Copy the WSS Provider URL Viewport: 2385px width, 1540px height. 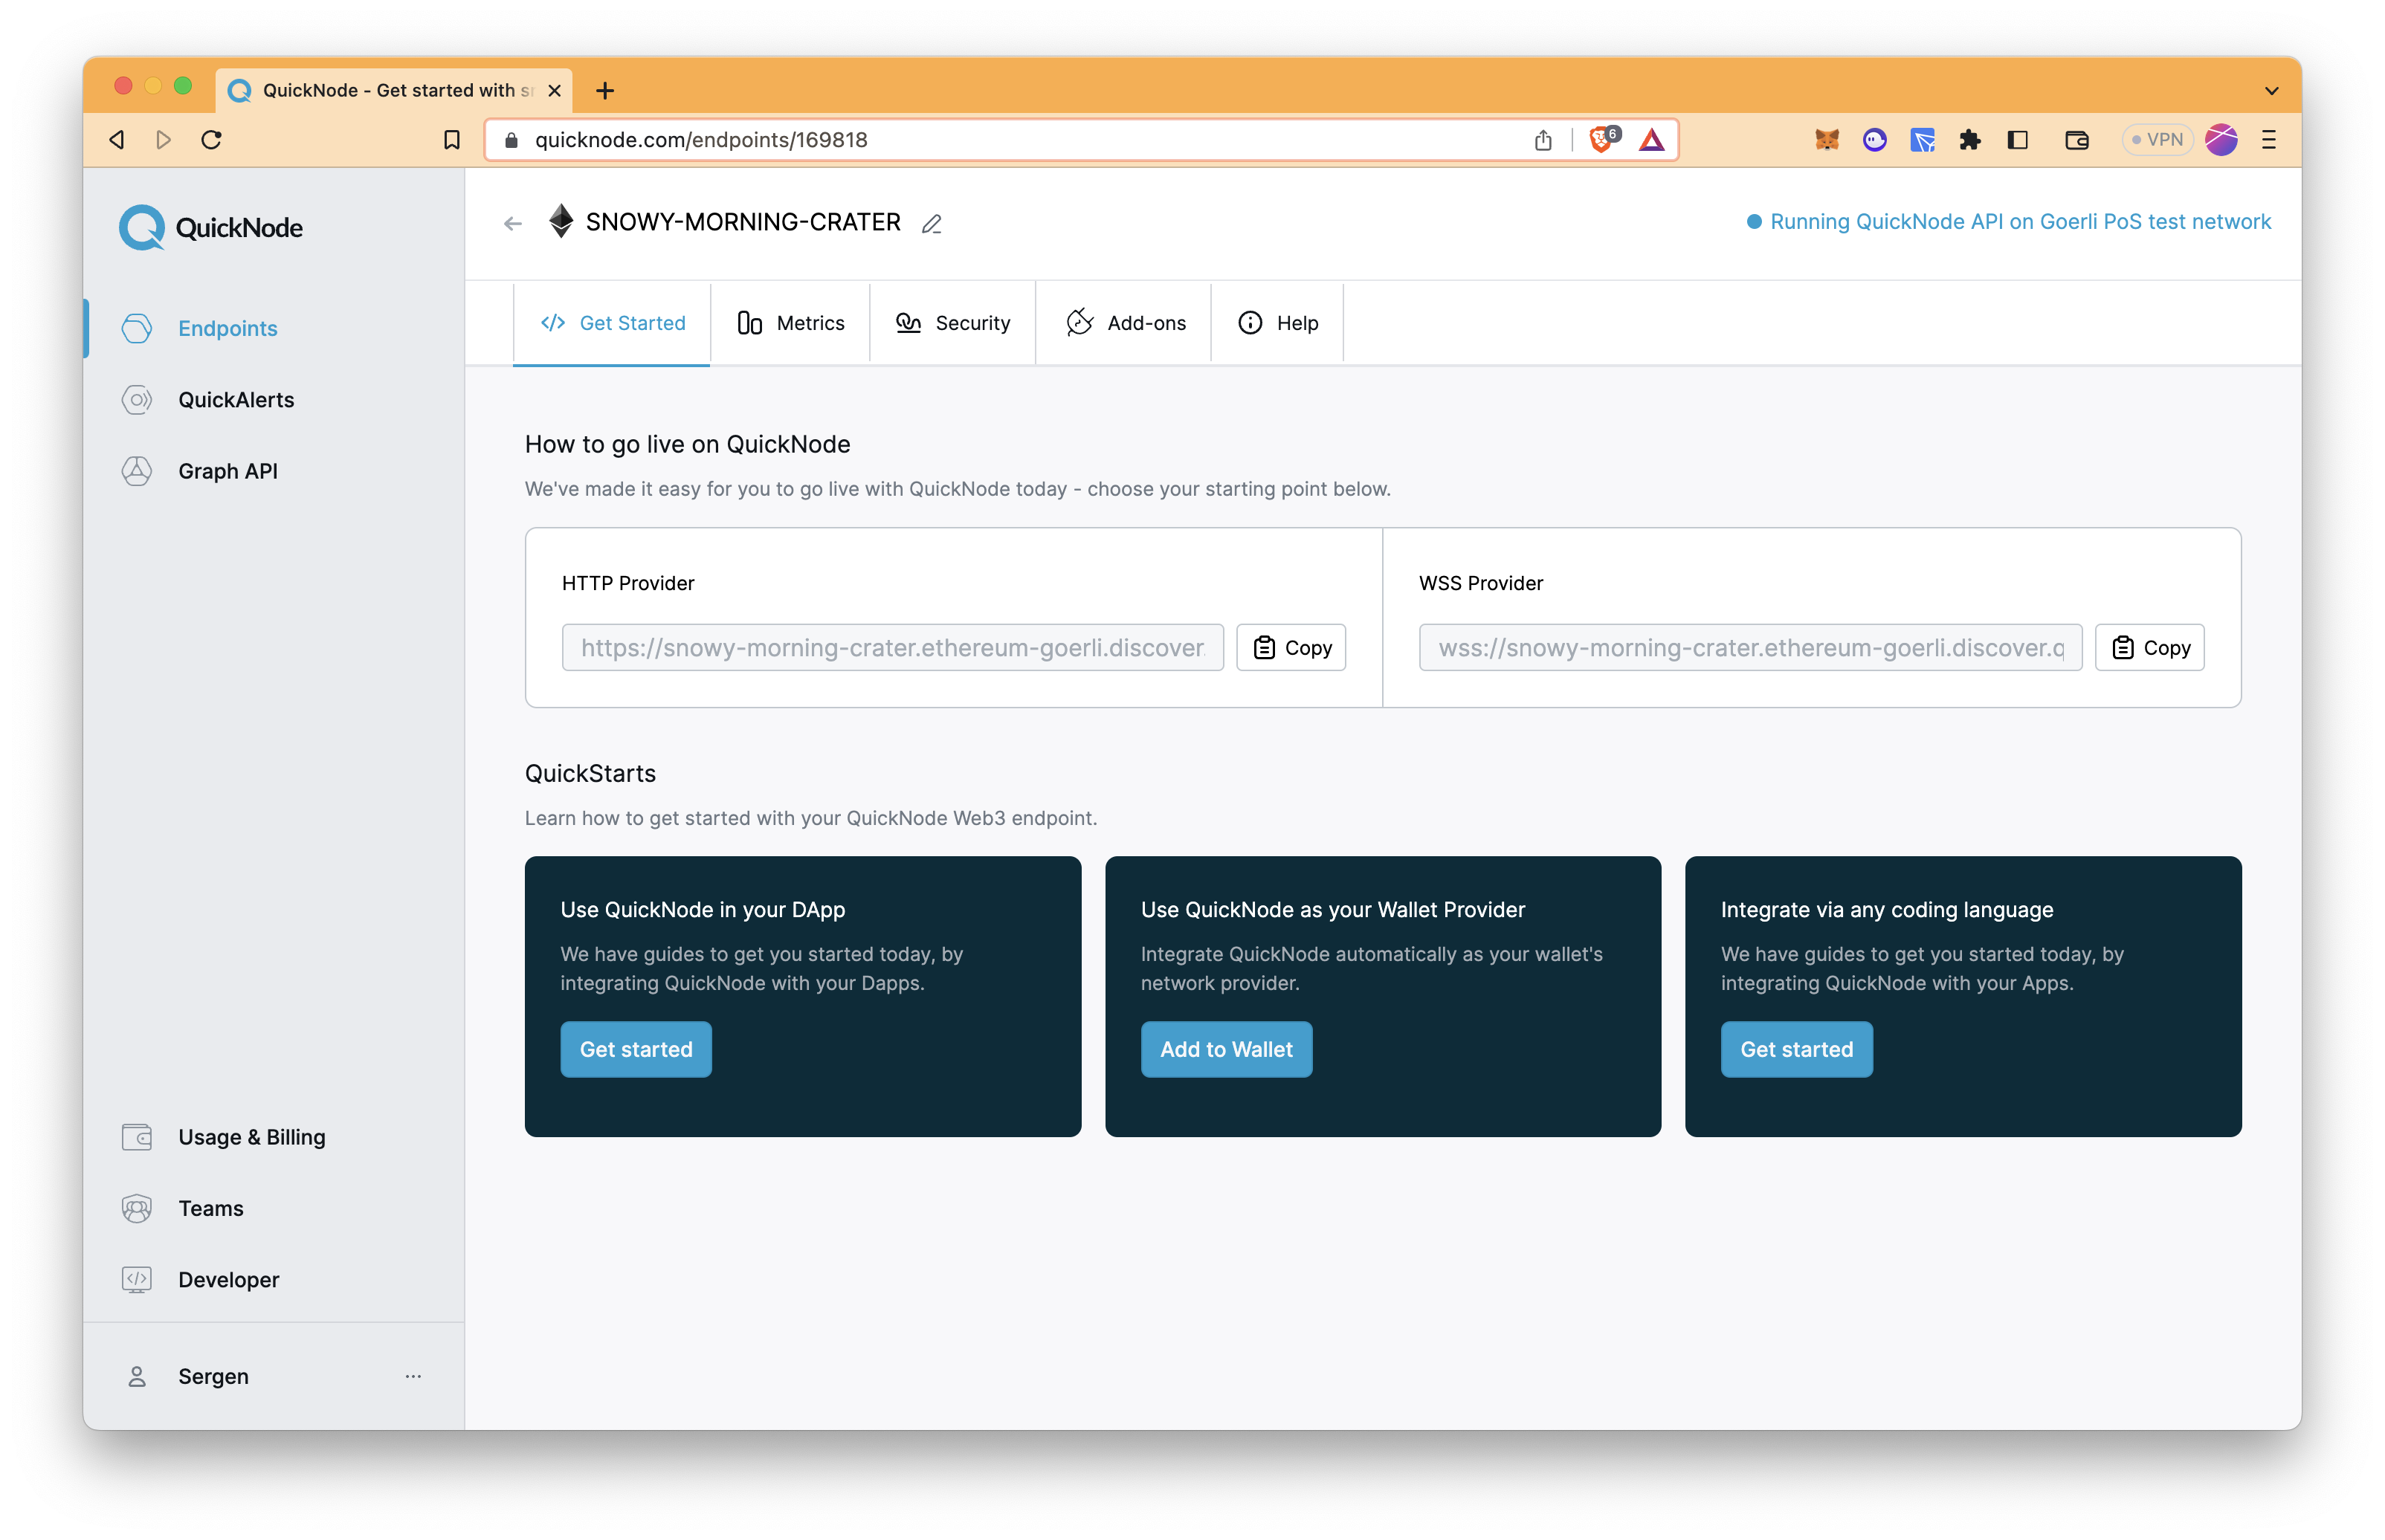(x=2149, y=647)
